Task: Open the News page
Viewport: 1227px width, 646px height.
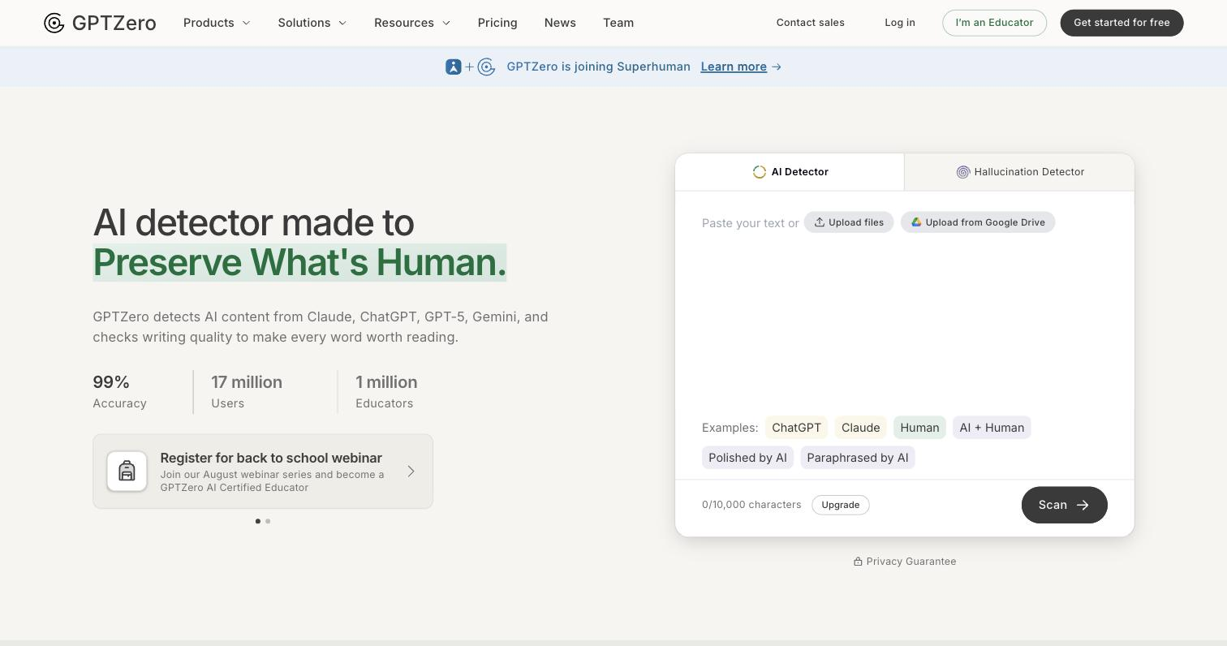Action: 560,23
